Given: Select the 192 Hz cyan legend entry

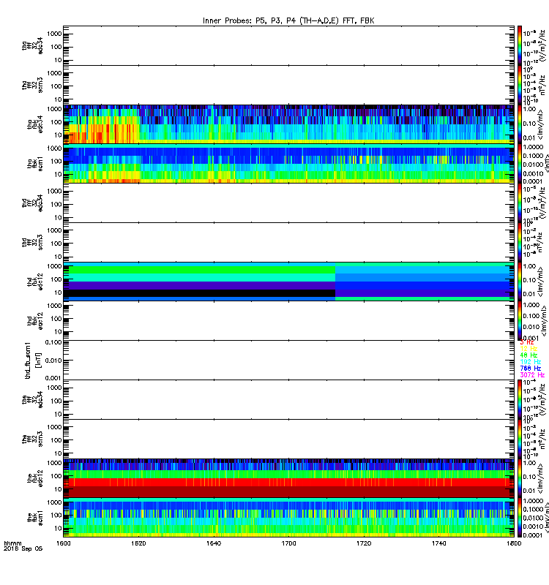Looking at the screenshot, I should [530, 361].
